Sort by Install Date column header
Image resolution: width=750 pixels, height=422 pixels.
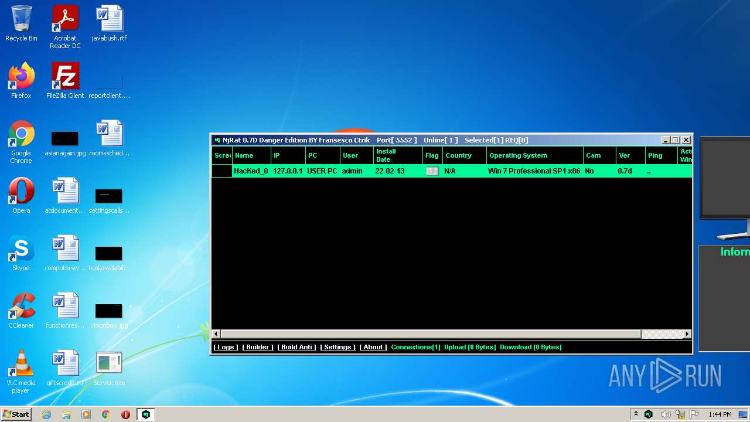click(398, 155)
